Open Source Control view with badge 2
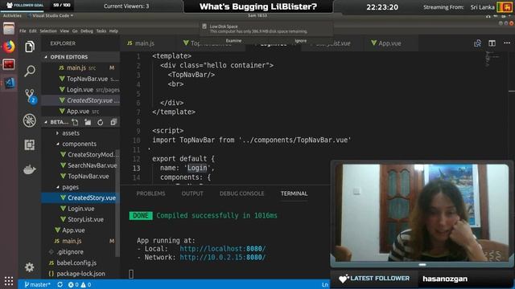 (x=30, y=96)
